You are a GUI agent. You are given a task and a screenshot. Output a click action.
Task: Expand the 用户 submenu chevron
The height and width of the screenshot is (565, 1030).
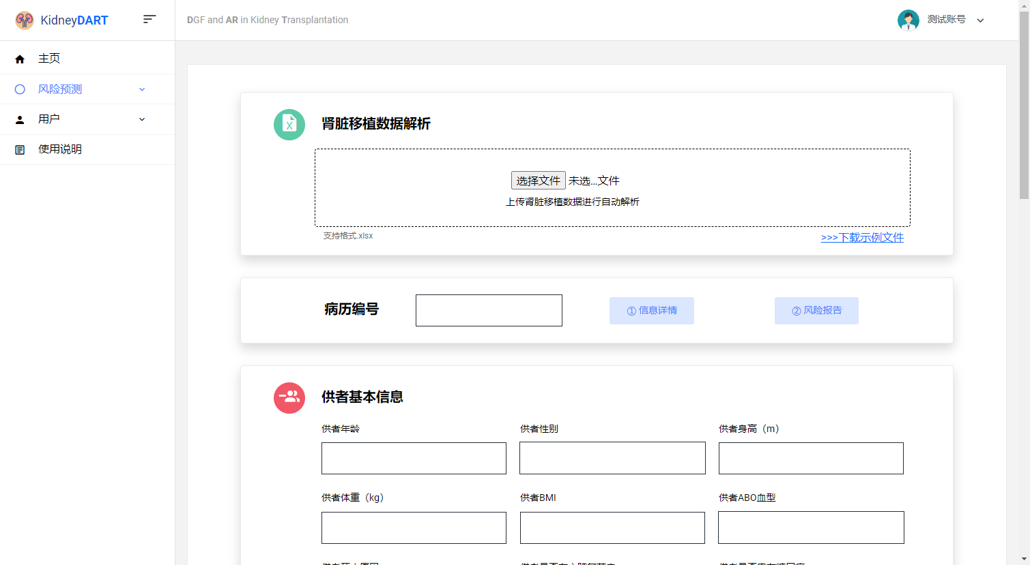click(142, 119)
